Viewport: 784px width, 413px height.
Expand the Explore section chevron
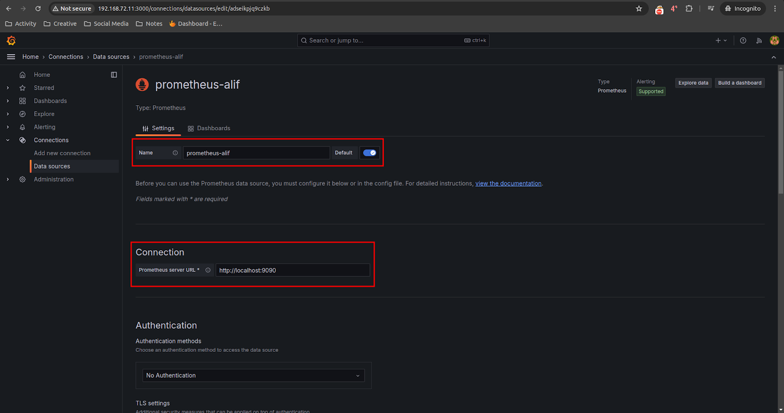(8, 114)
